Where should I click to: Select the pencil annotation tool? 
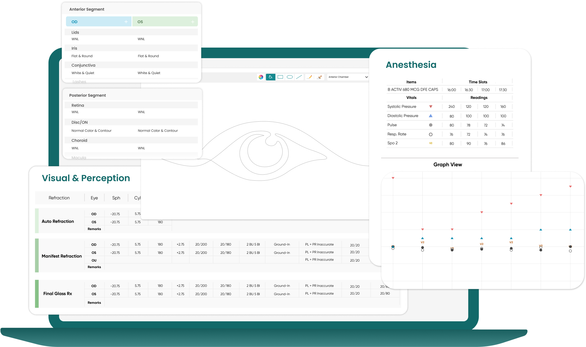pos(310,77)
